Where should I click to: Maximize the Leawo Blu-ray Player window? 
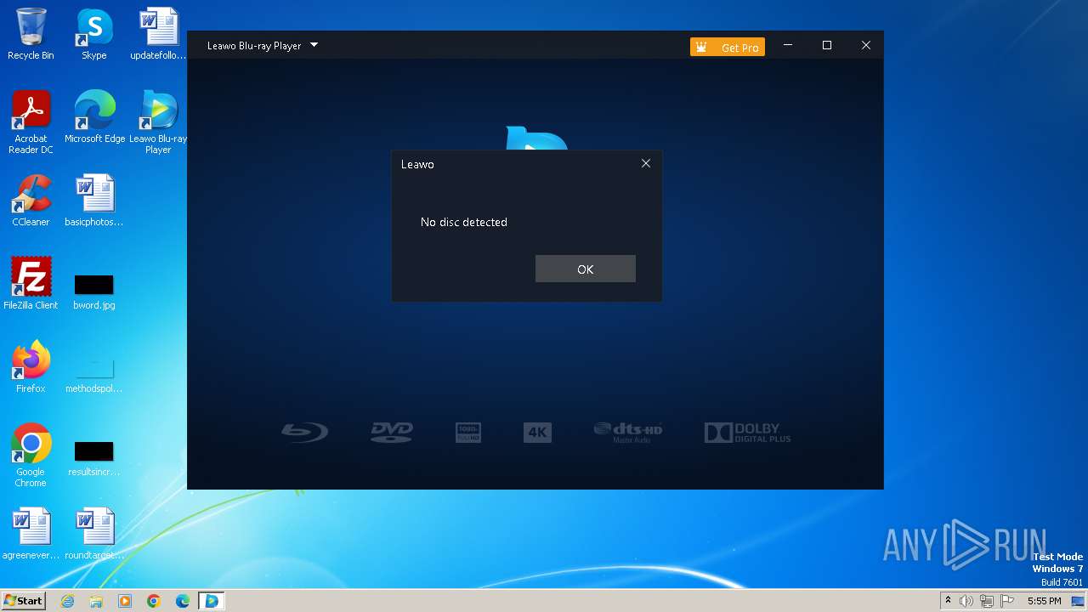click(x=827, y=45)
